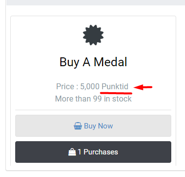Click the word Medal in the title
The height and width of the screenshot is (177, 185).
[x=110, y=62]
